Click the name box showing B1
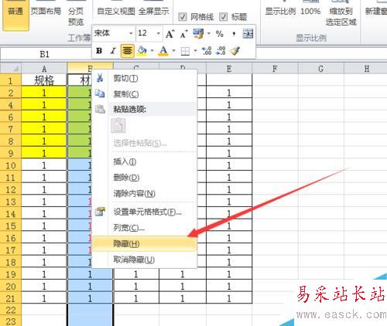 tap(44, 54)
